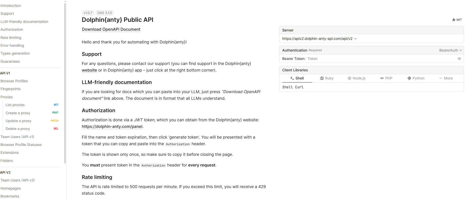466x200 pixels.
Task: Open the https://dolphin-anty.com/panel link
Action: (112, 126)
